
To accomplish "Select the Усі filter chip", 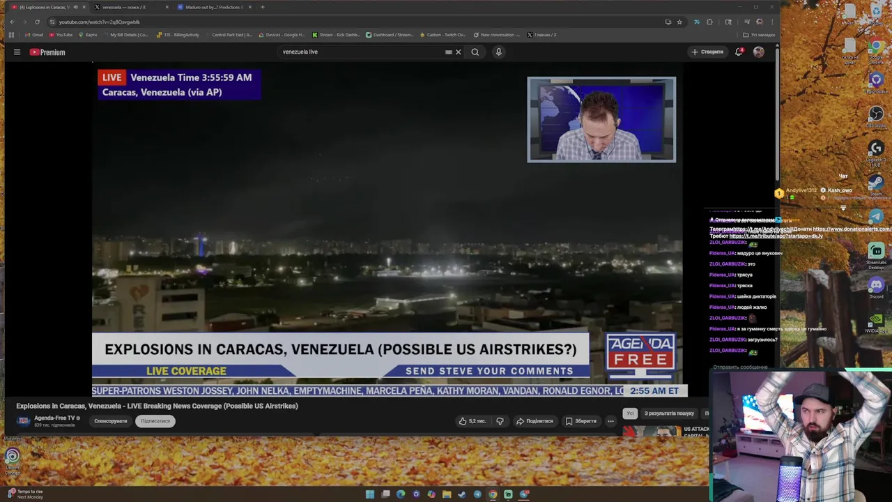I will click(630, 413).
